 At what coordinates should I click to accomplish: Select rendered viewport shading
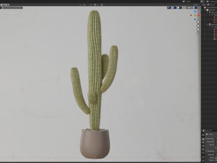193,8
